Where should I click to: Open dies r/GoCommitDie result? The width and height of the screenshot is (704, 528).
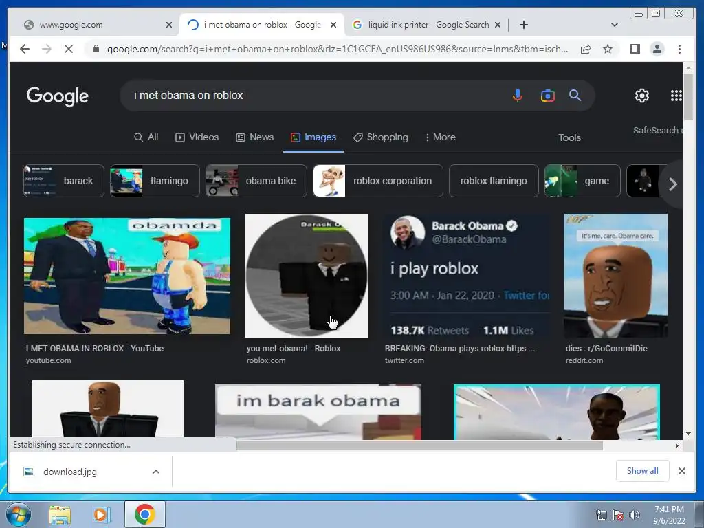click(606, 349)
